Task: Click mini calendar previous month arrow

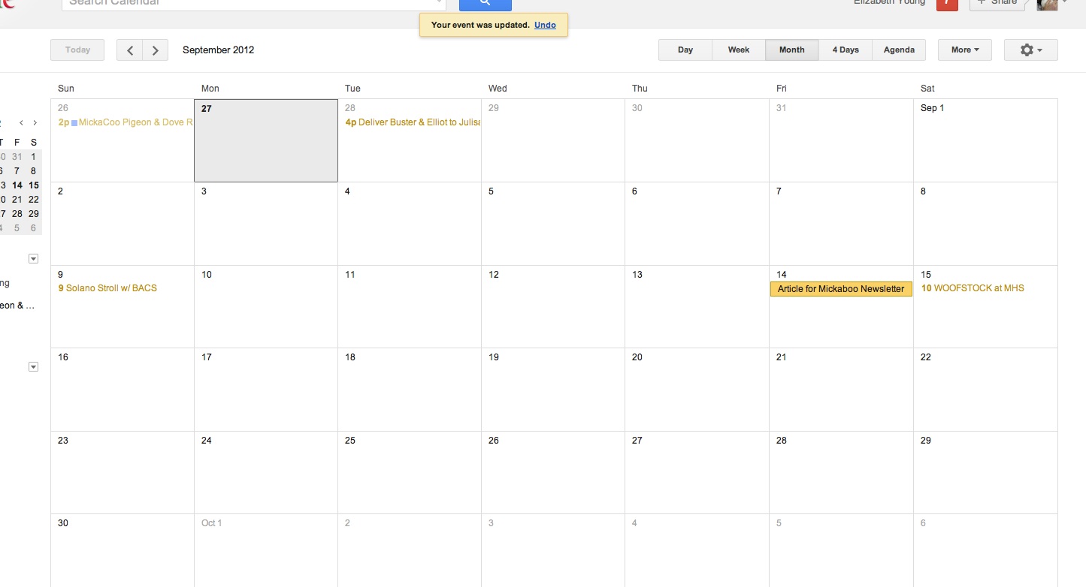Action: click(x=22, y=122)
